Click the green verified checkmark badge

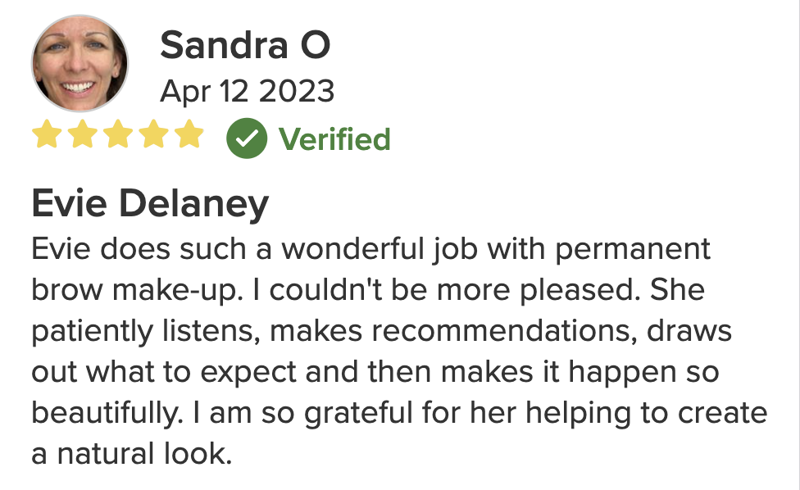click(247, 139)
